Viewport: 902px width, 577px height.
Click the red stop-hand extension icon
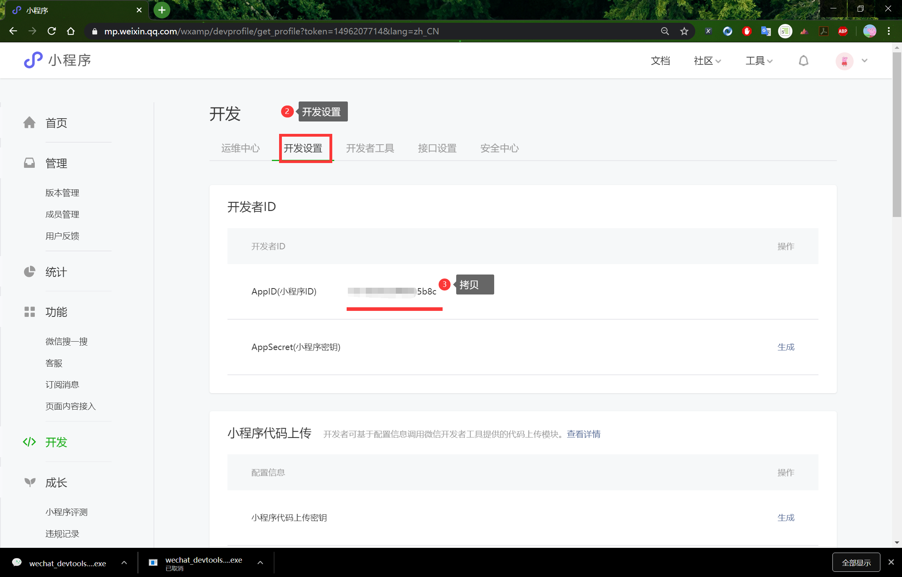click(x=747, y=31)
